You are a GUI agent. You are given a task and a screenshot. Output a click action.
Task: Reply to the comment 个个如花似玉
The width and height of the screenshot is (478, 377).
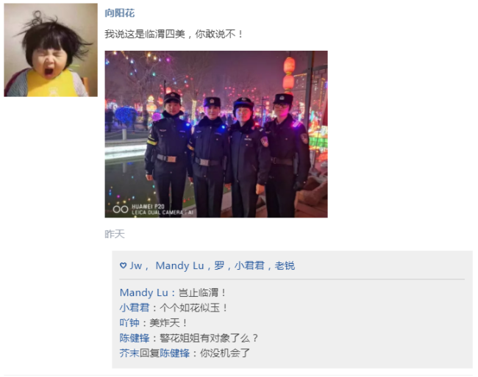[x=193, y=308]
